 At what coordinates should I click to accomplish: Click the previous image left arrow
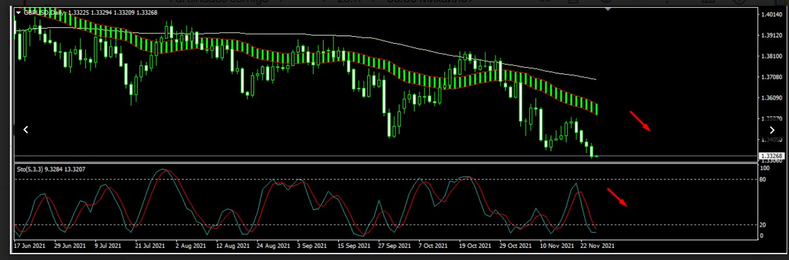tap(26, 130)
